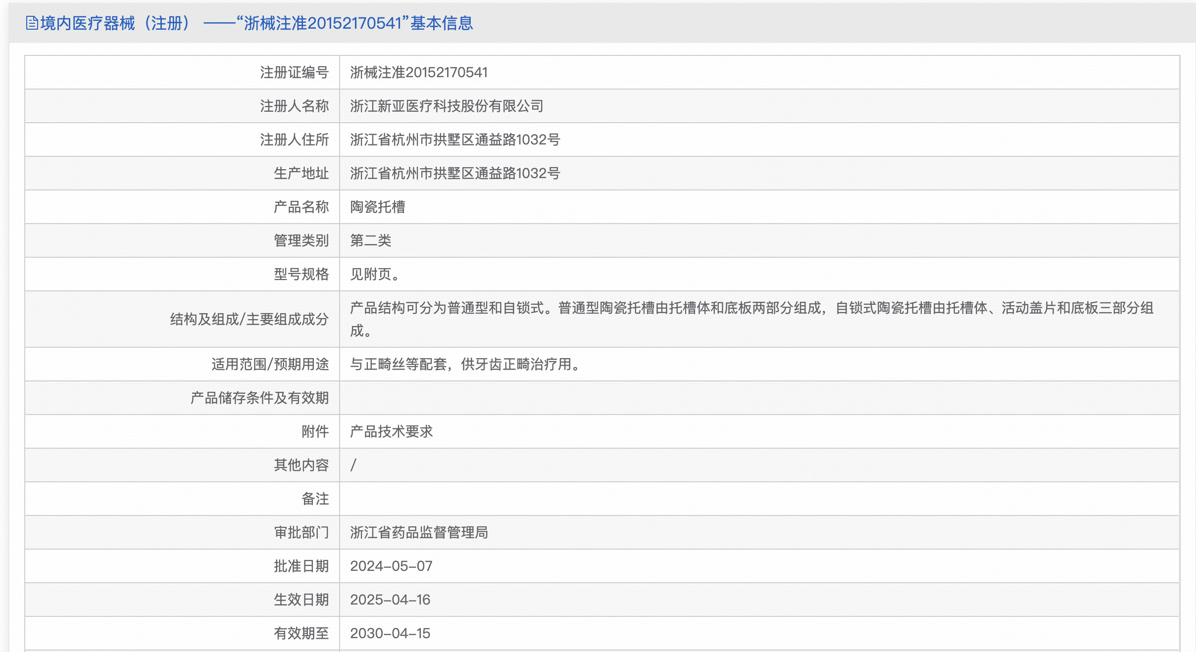Click the 结构及组成/主要组成成分 label

[x=249, y=320]
